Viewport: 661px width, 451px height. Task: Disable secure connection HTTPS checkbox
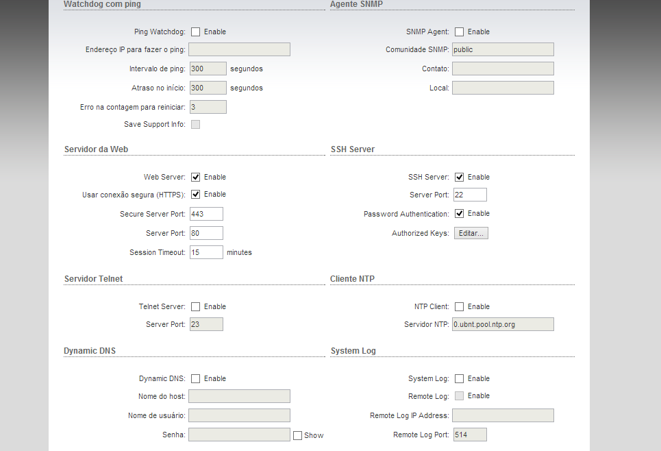point(195,194)
